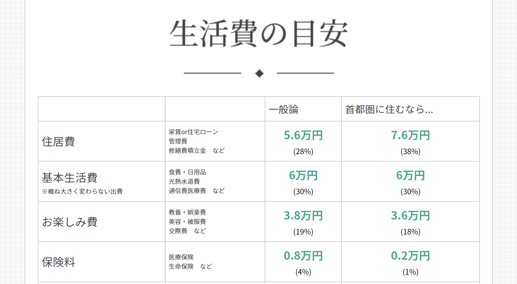This screenshot has height=284, width=517.
Task: Click 食費・日用品 description text
Action: pos(187,172)
